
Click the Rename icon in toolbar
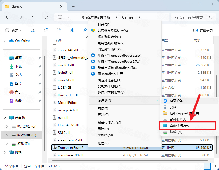point(72,30)
